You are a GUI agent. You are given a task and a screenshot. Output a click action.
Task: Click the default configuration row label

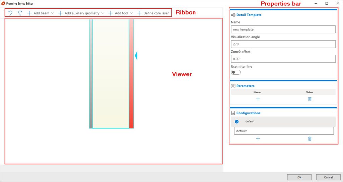pyautogui.click(x=250, y=121)
